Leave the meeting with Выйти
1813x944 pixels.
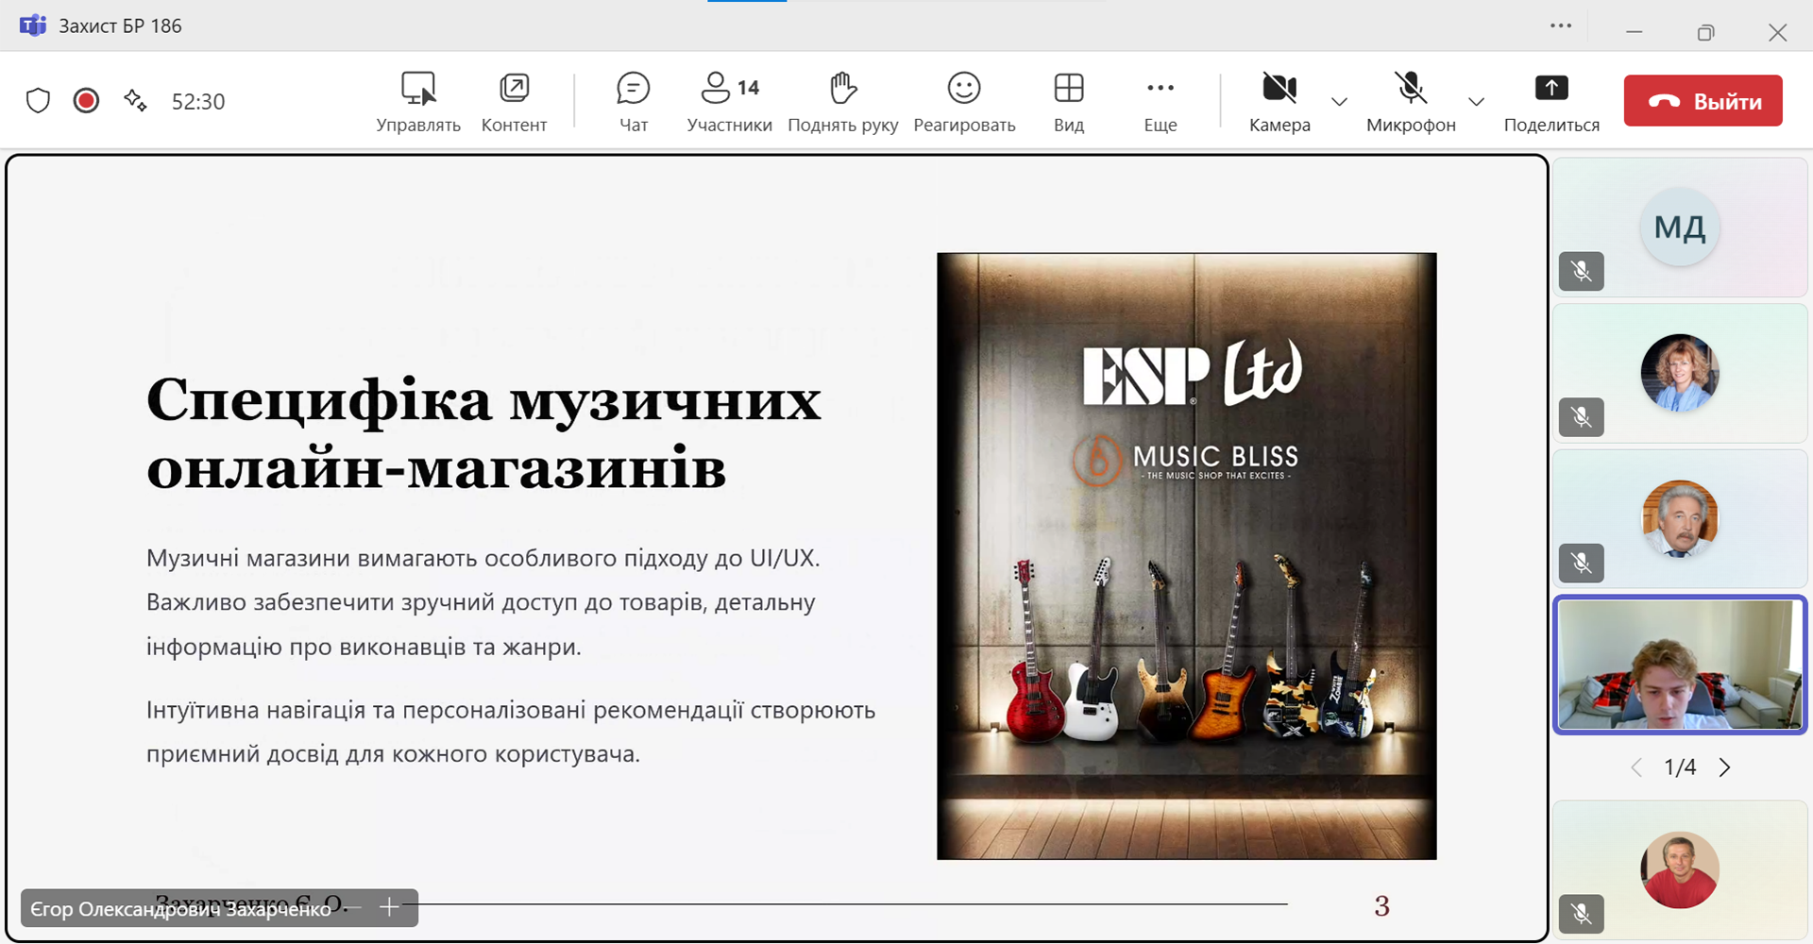point(1703,101)
